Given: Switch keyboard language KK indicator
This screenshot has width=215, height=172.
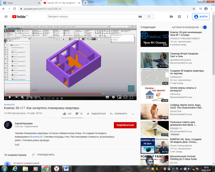Looking at the screenshot, I should [148, 169].
